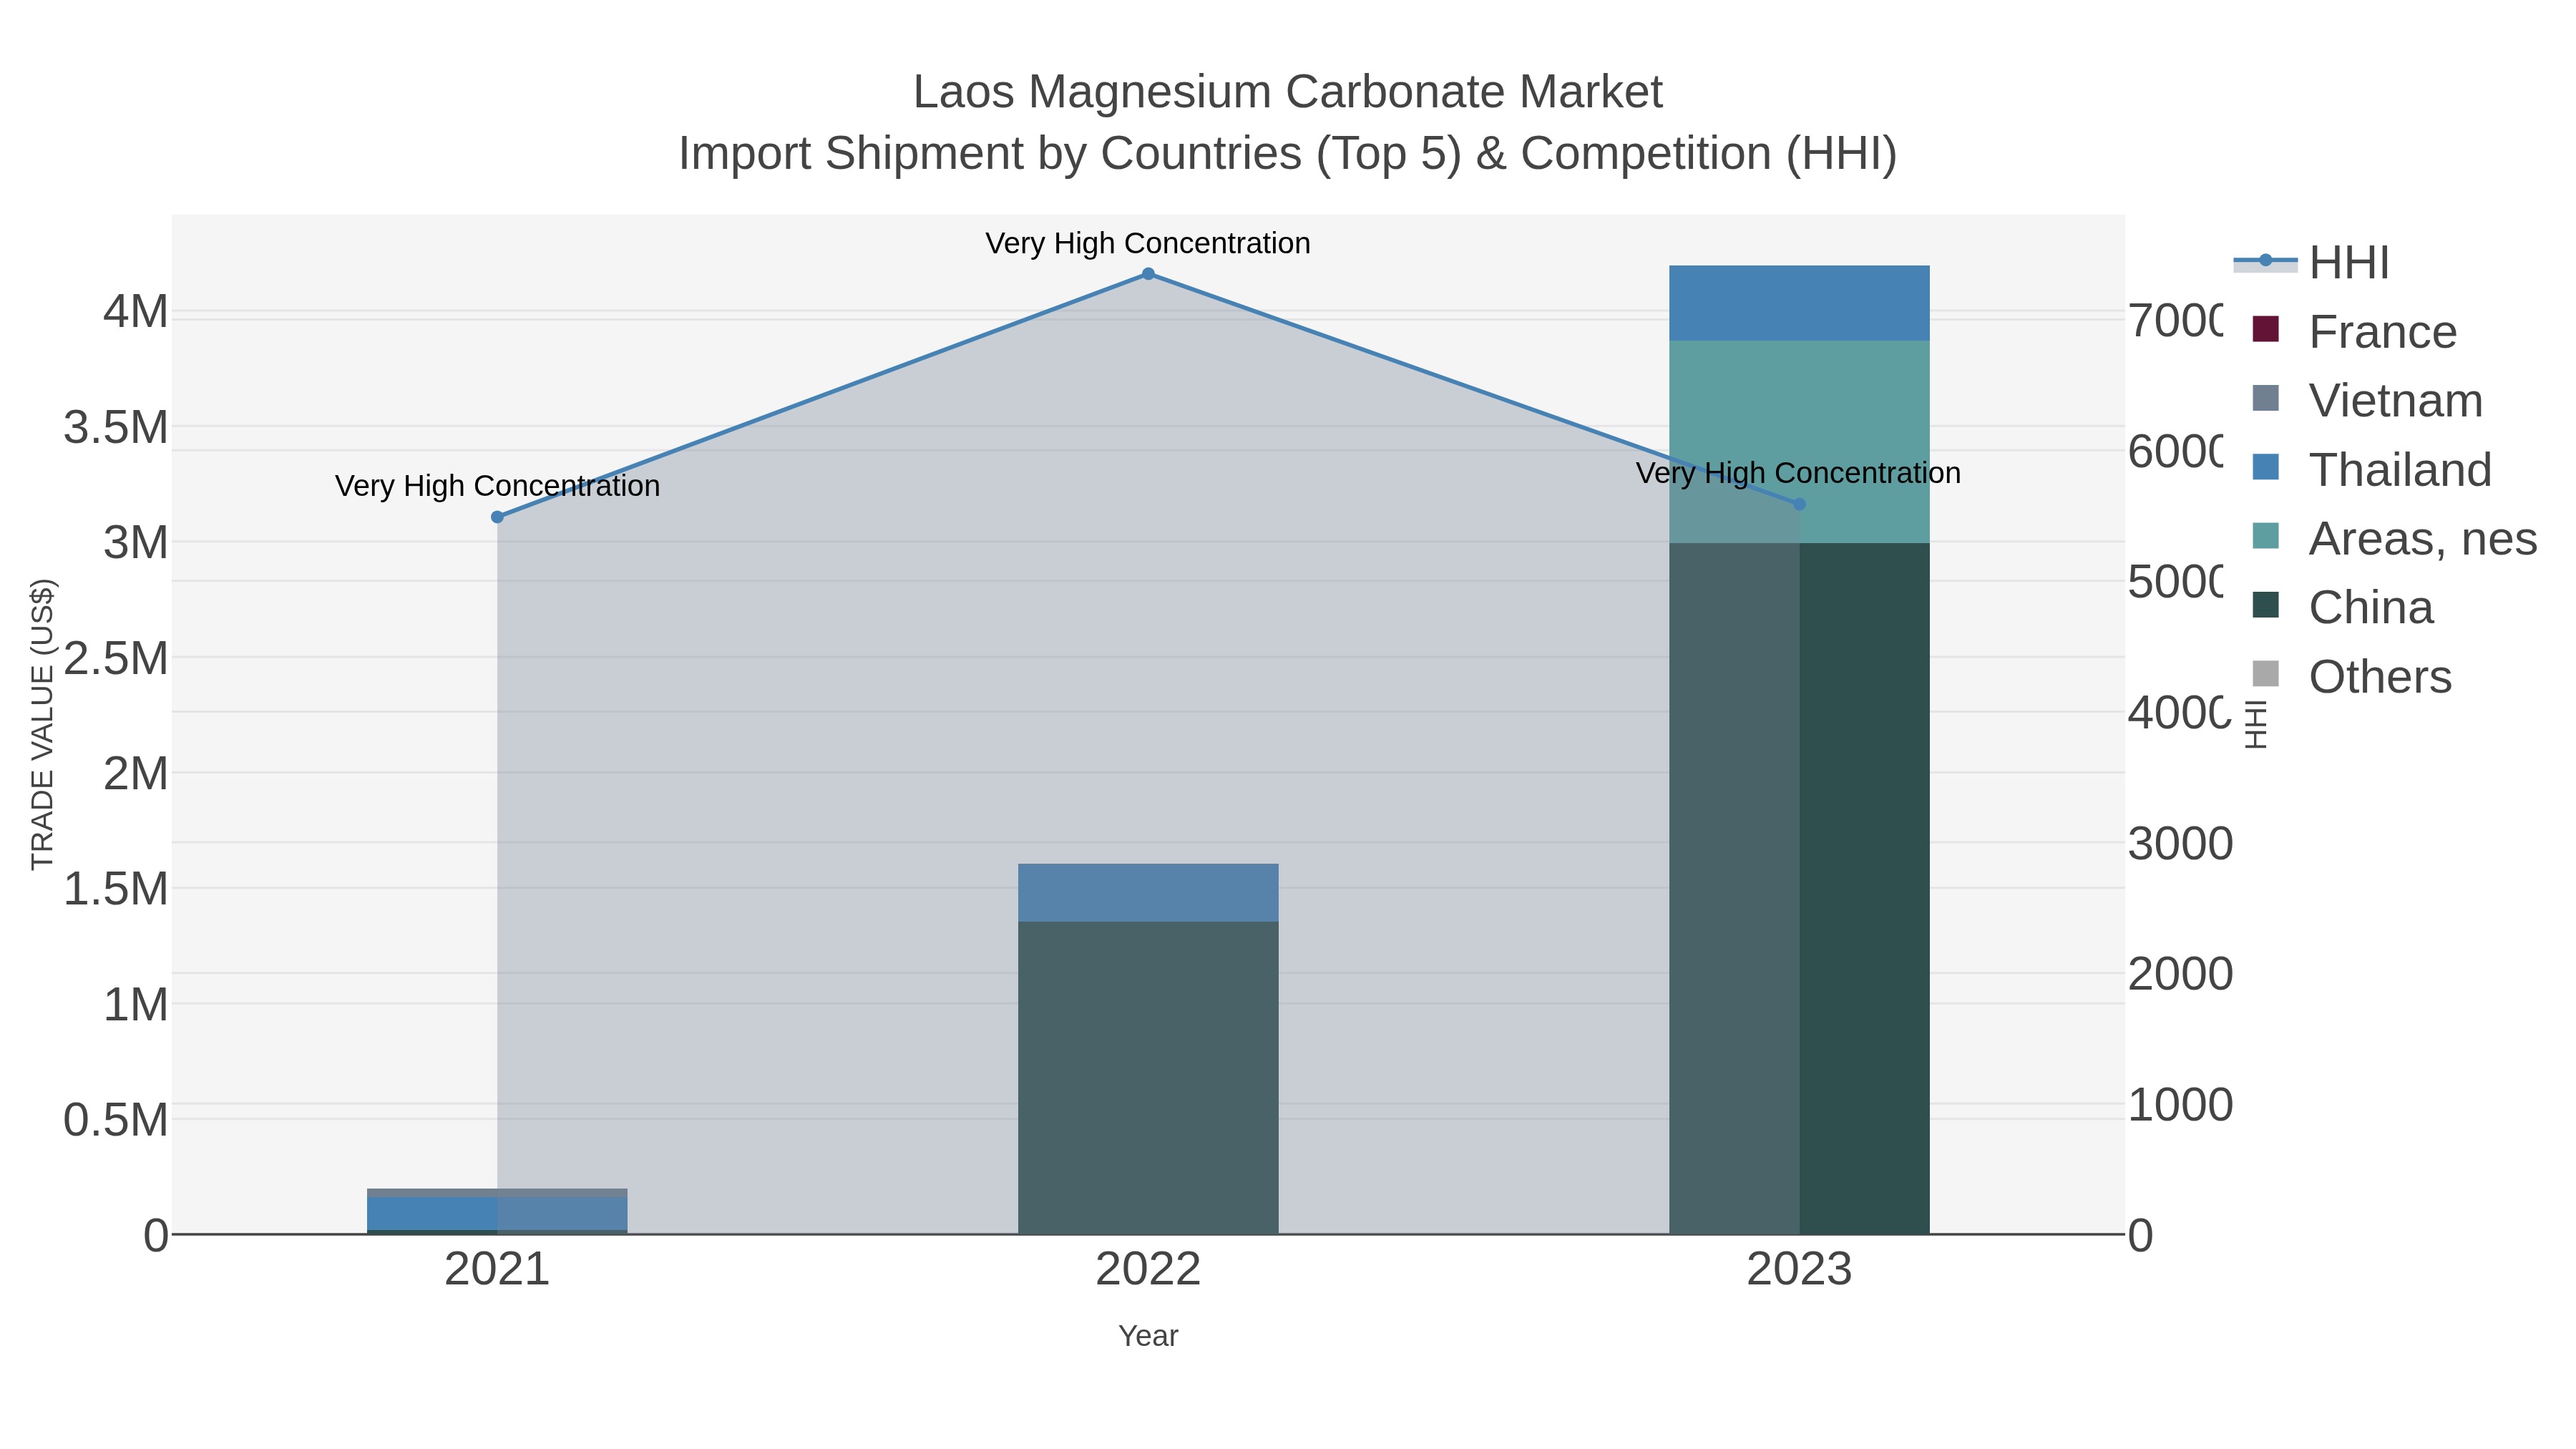Toggle the Areas, nes legend entry
Viewport: 2576px width, 1449px height.
pyautogui.click(x=2394, y=539)
